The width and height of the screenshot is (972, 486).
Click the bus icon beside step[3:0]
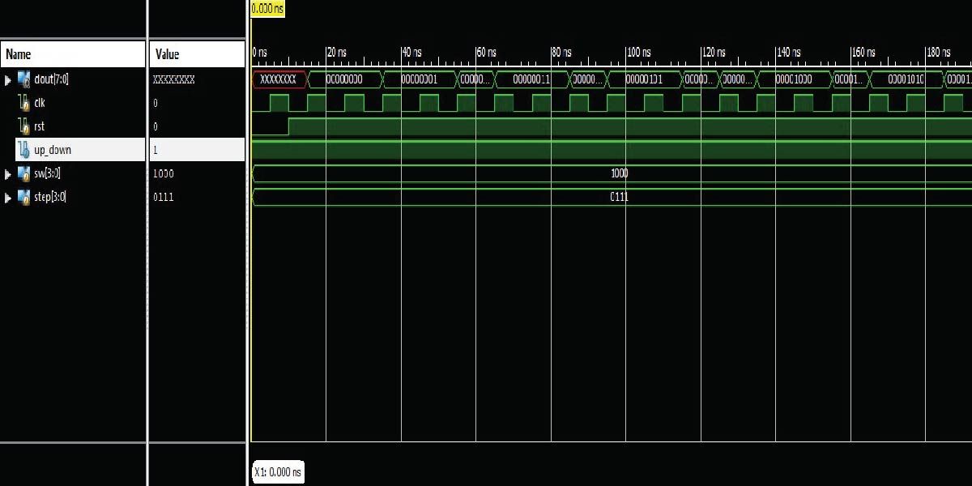coord(23,197)
